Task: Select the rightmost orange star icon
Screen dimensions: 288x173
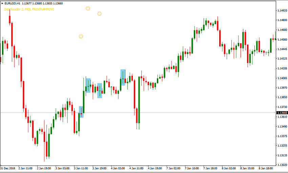Action: [x=99, y=14]
